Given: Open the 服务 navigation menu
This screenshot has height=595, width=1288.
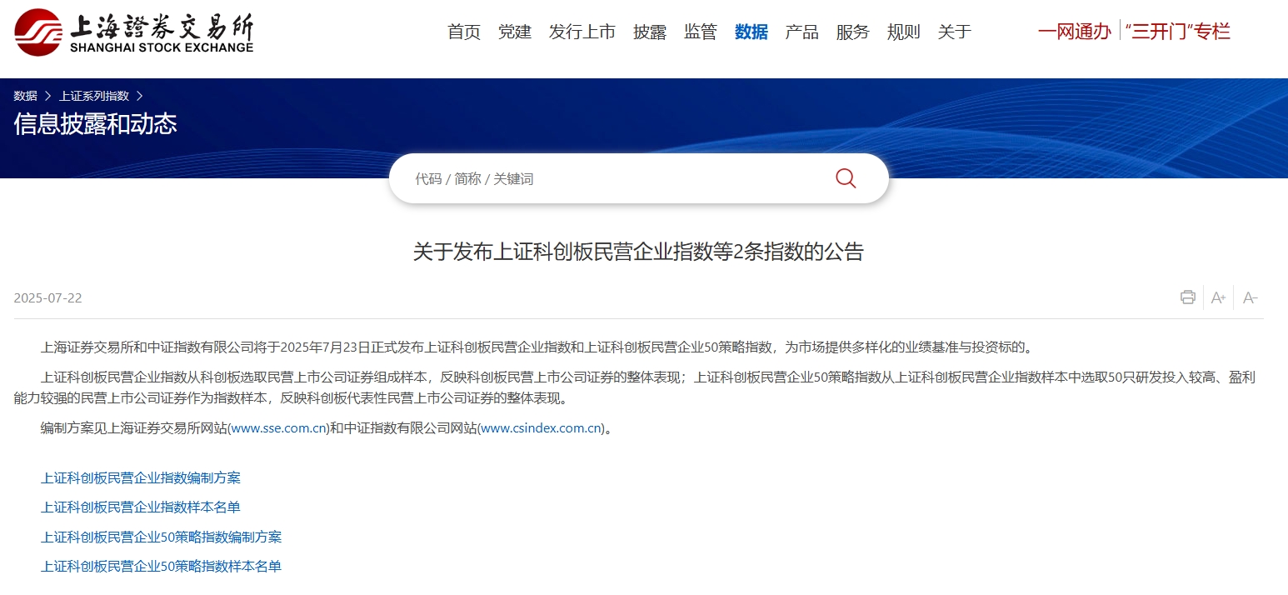Looking at the screenshot, I should 852,32.
